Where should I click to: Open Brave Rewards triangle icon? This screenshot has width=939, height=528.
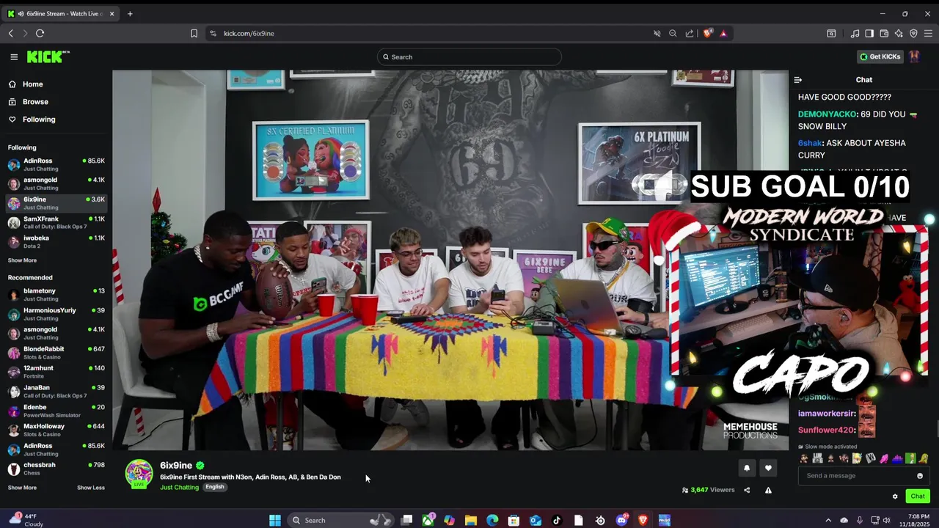point(723,33)
